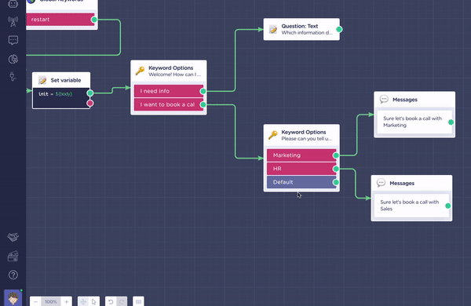Viewport: 471px width, 306px height.
Task: Open the analytics pie chart icon
Action: [x=13, y=59]
